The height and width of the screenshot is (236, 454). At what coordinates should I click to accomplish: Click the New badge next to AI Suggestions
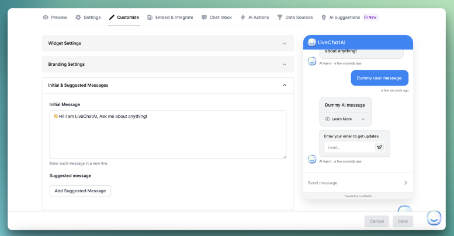[x=370, y=17]
